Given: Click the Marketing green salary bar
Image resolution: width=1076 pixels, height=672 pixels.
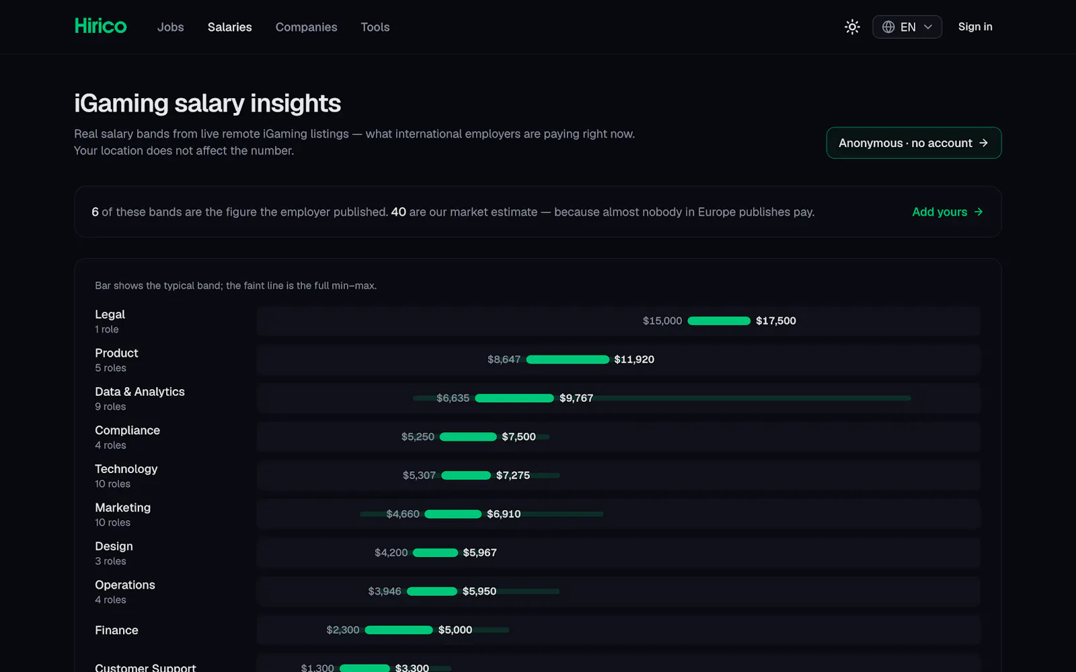Looking at the screenshot, I should (453, 514).
